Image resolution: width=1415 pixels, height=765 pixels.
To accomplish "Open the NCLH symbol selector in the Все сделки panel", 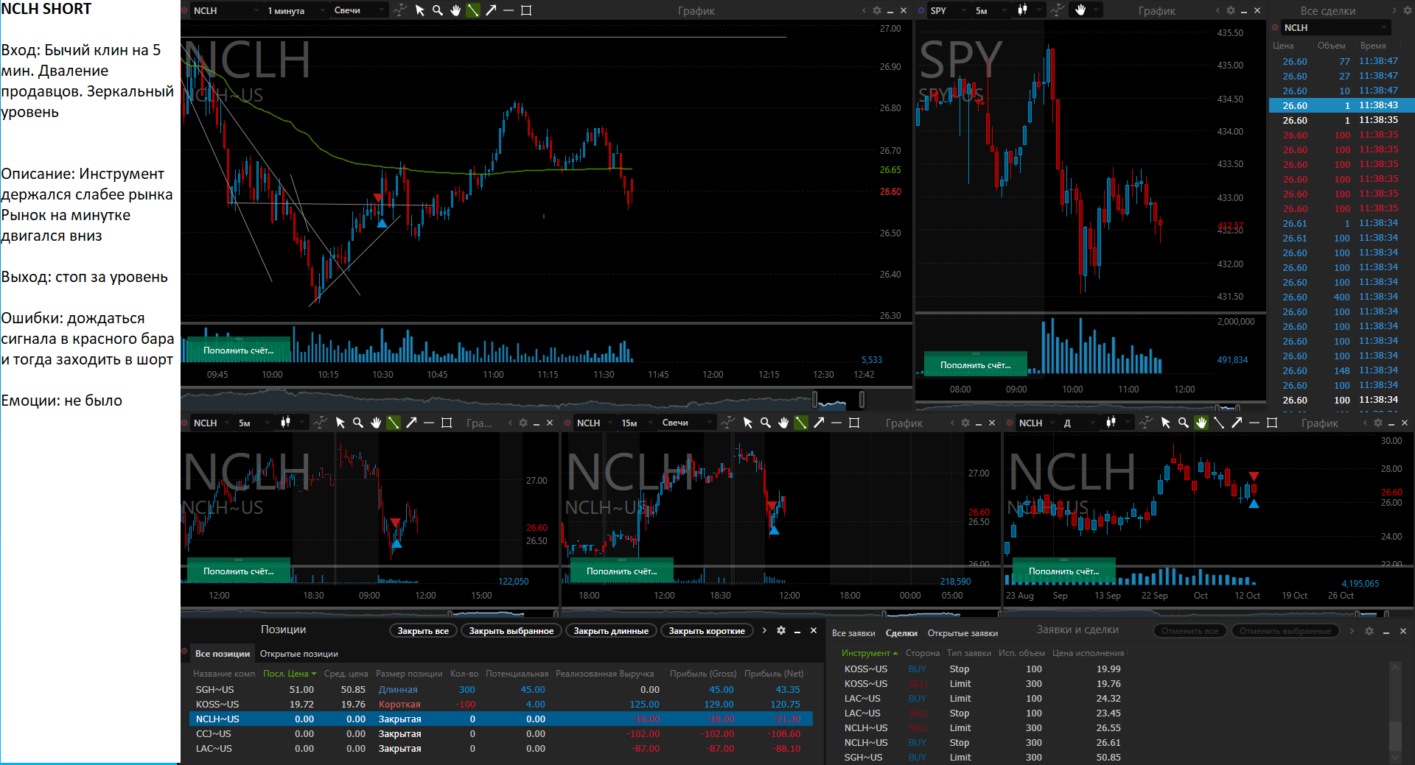I will 1335,27.
